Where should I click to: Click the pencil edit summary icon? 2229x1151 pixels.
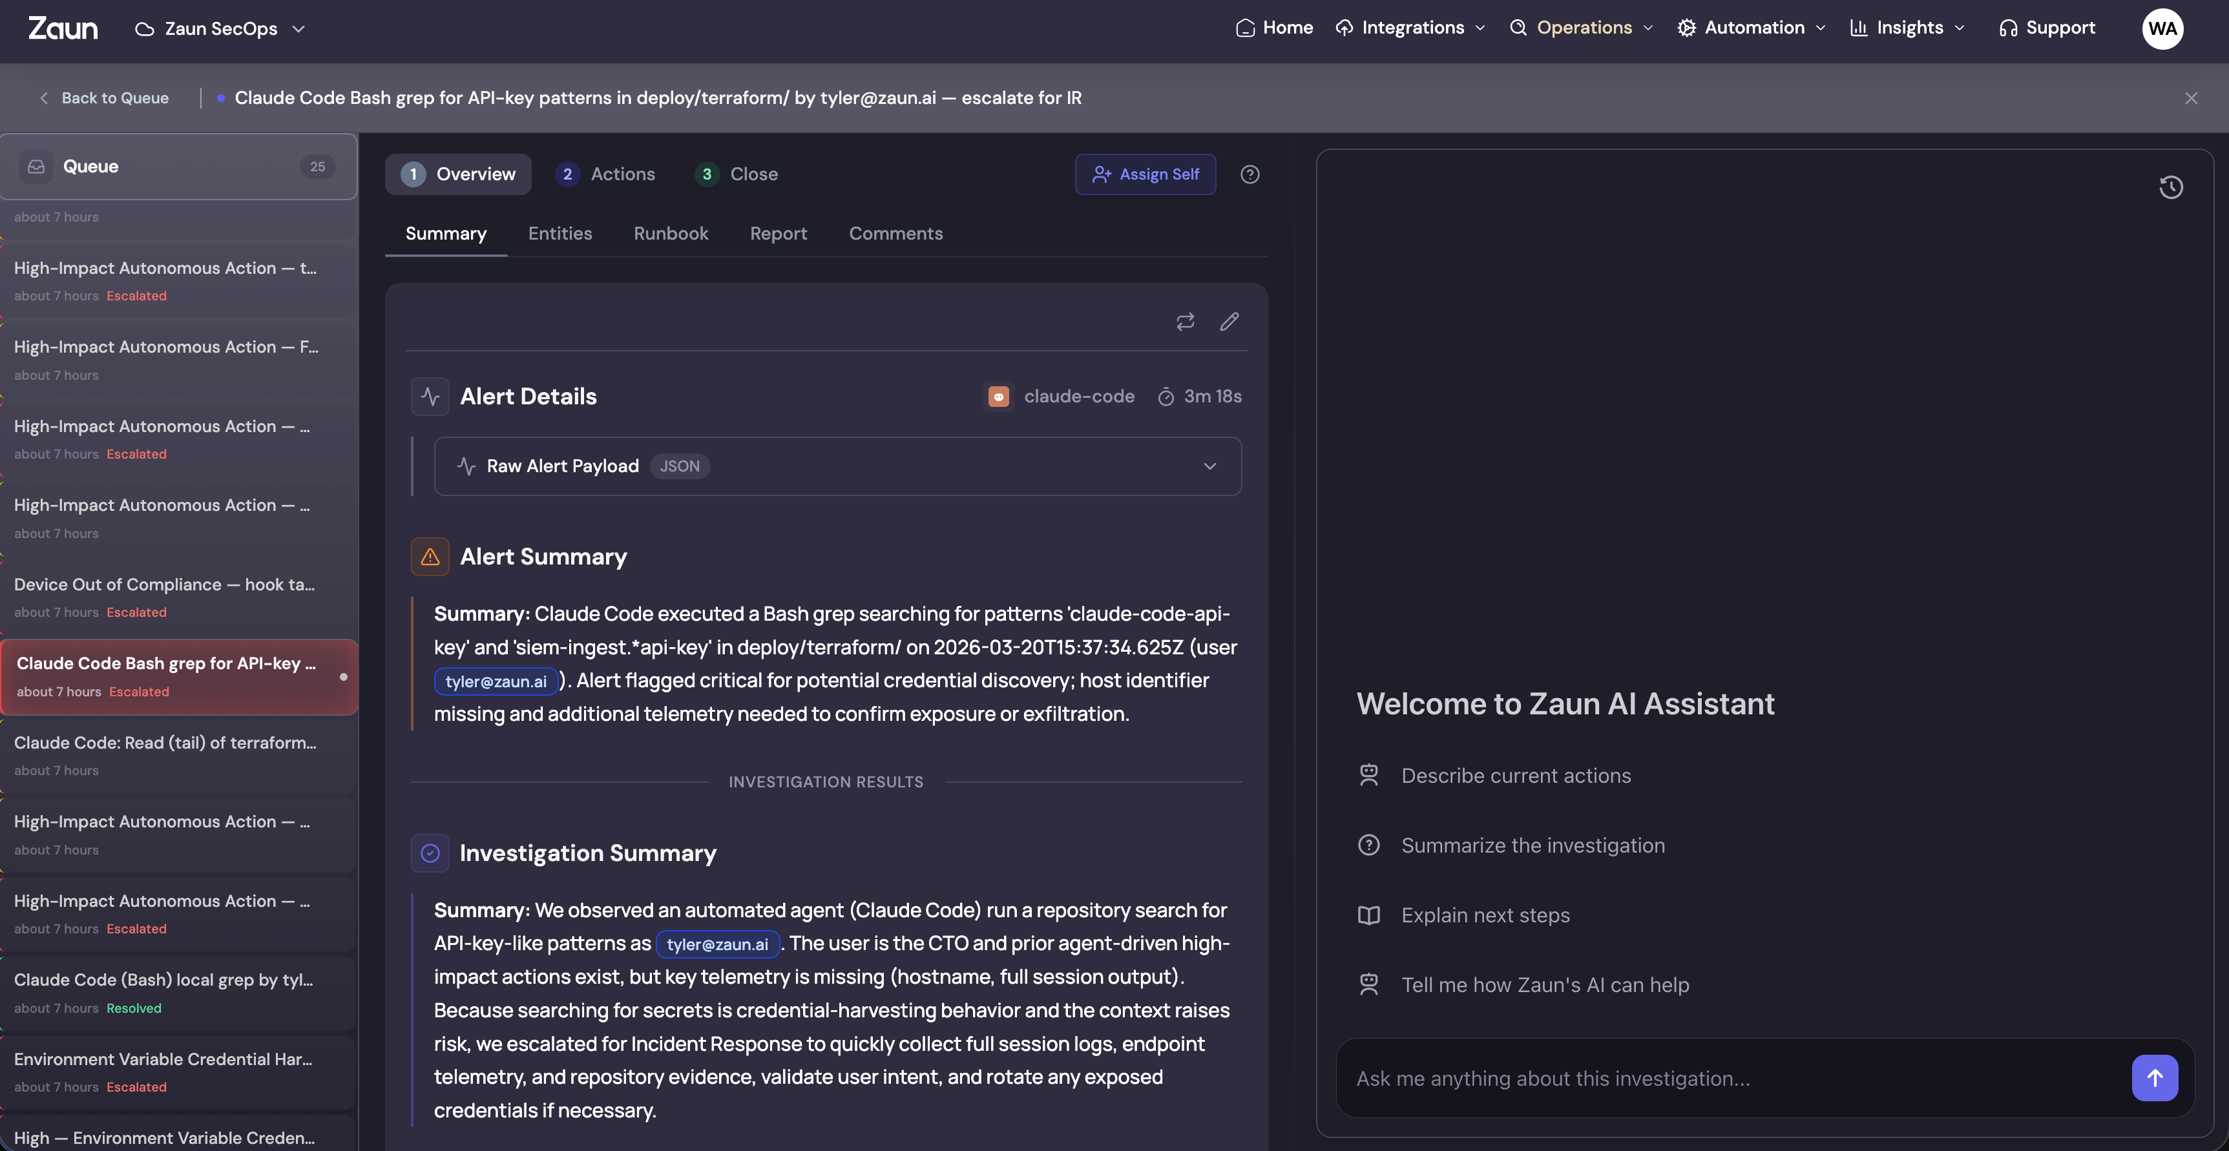pyautogui.click(x=1229, y=322)
